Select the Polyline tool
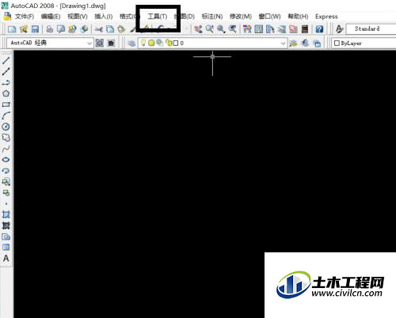Image resolution: width=396 pixels, height=318 pixels. [6, 82]
